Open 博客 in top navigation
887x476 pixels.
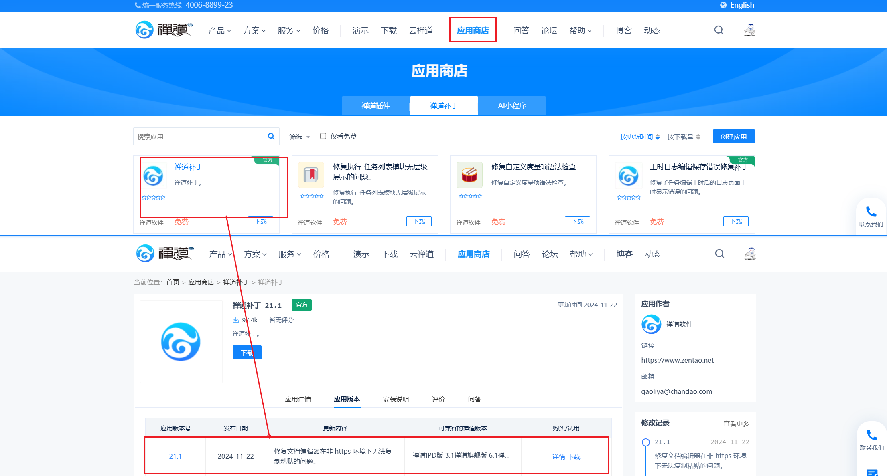click(x=624, y=30)
